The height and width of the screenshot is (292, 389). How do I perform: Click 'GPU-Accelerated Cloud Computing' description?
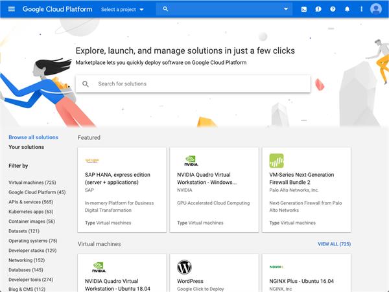[213, 203]
